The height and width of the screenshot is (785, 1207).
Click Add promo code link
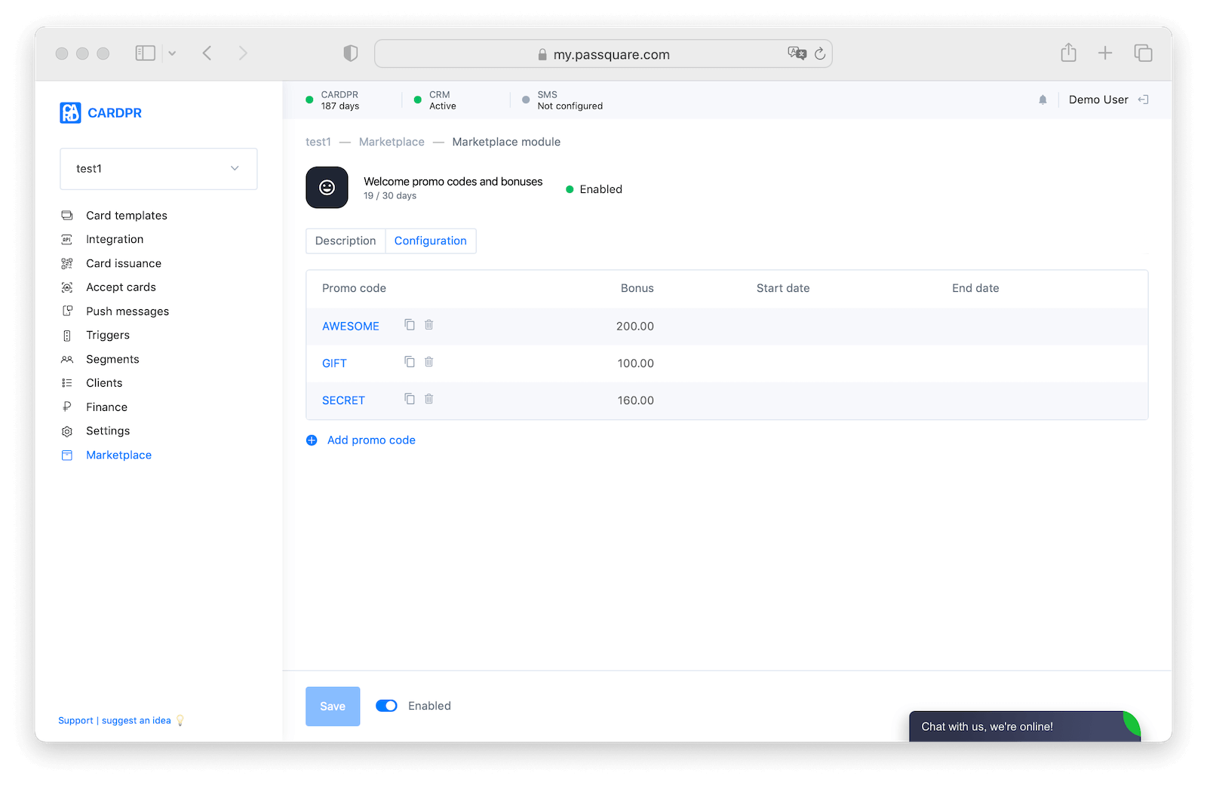click(371, 440)
